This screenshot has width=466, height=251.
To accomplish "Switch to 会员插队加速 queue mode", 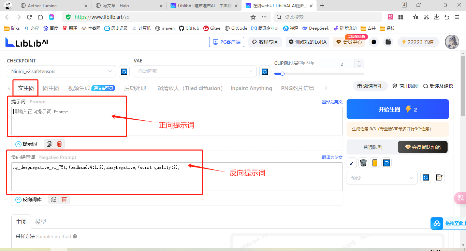I will 423,147.
